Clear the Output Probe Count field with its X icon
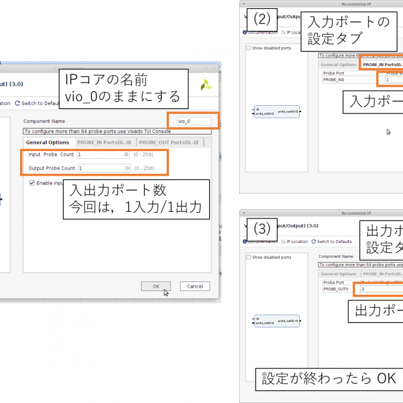403x403 pixels. coord(126,168)
